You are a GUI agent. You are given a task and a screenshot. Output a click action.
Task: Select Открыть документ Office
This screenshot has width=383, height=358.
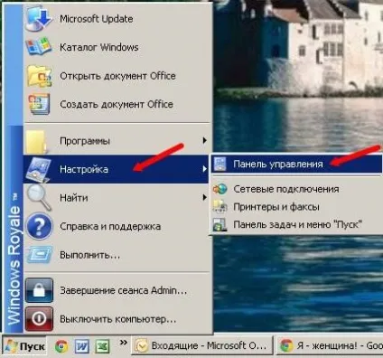(x=117, y=75)
